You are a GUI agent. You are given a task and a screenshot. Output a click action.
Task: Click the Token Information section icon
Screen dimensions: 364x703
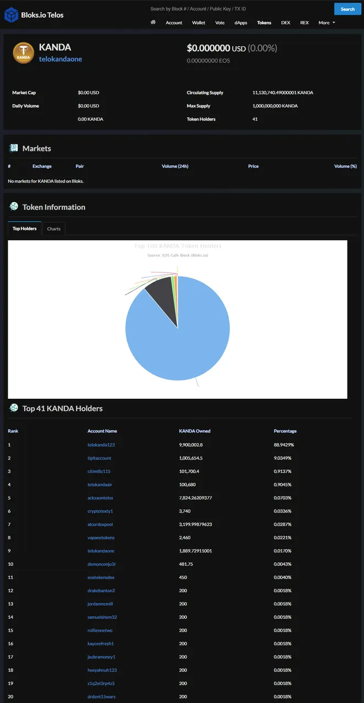pyautogui.click(x=14, y=207)
